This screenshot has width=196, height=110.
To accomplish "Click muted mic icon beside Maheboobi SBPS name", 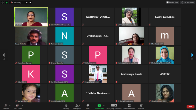I will point(150,44).
